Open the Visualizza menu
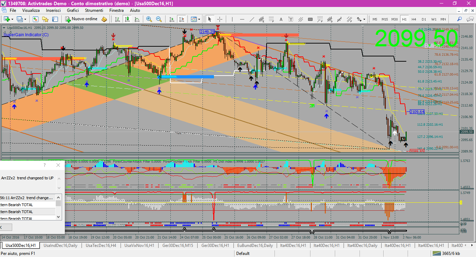 coord(31,10)
